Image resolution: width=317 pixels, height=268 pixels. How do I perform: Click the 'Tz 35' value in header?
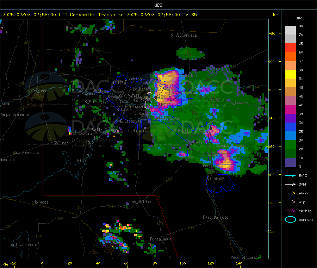click(x=189, y=15)
